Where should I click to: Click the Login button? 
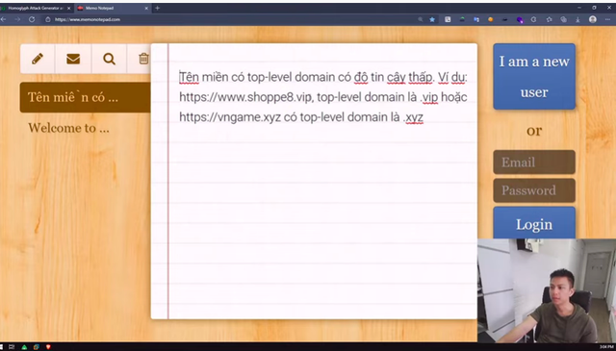(534, 224)
